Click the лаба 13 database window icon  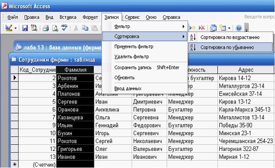(x=19, y=47)
